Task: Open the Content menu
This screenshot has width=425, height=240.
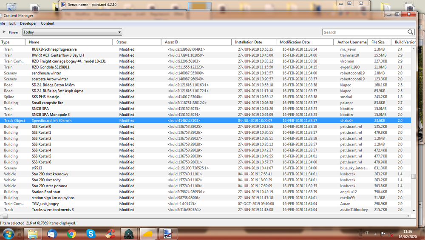Action: click(x=48, y=23)
